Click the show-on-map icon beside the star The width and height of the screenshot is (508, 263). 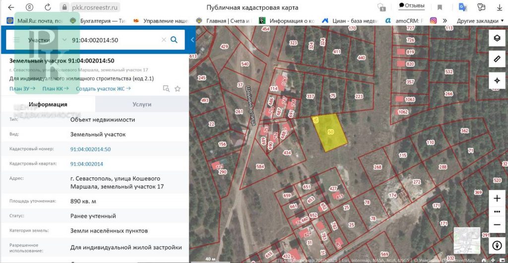pyautogui.click(x=166, y=89)
